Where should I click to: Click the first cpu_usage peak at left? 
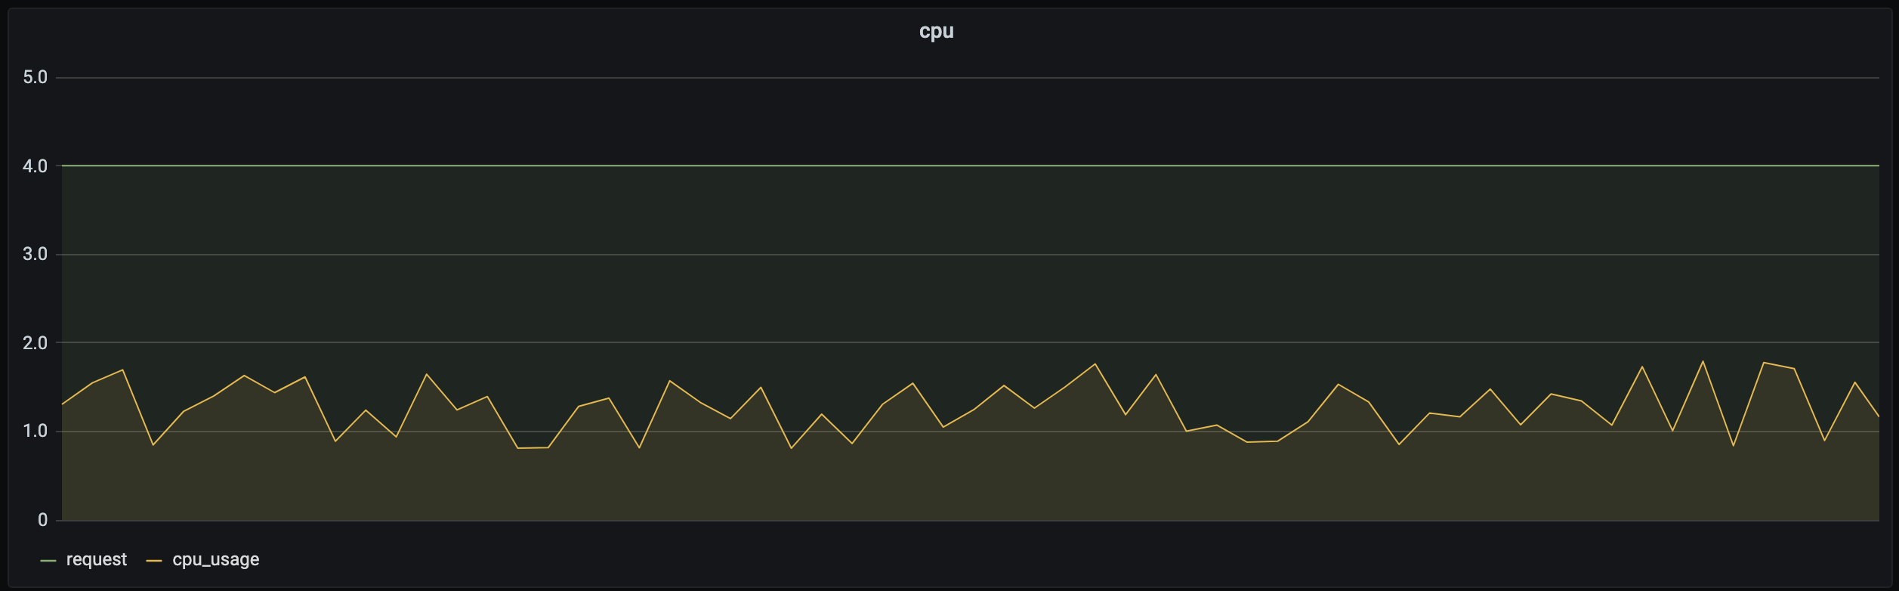(x=122, y=370)
